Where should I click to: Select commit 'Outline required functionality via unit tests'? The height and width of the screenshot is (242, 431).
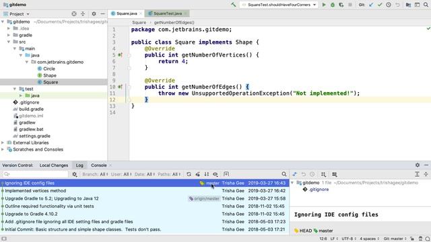pos(145,206)
